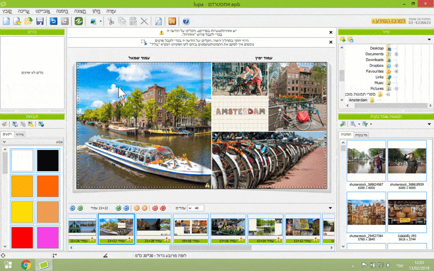Click the Print preview magnifier icon
The image size is (434, 271).
click(x=158, y=21)
